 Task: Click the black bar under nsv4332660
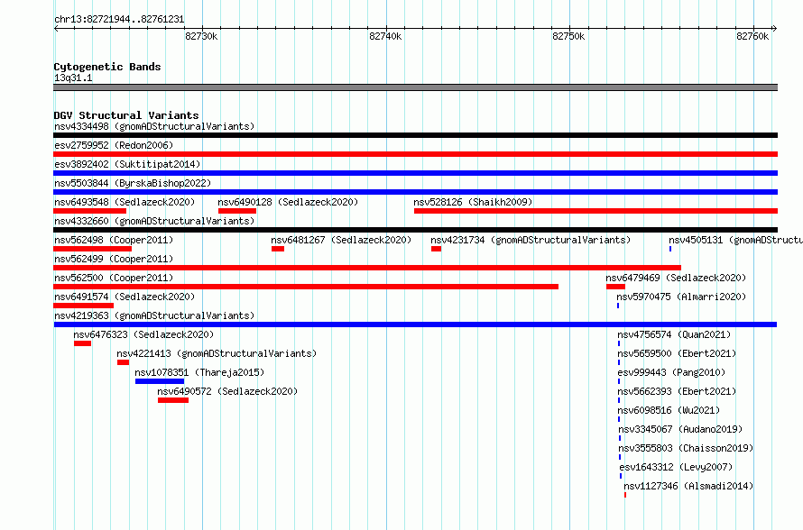pyautogui.click(x=415, y=230)
